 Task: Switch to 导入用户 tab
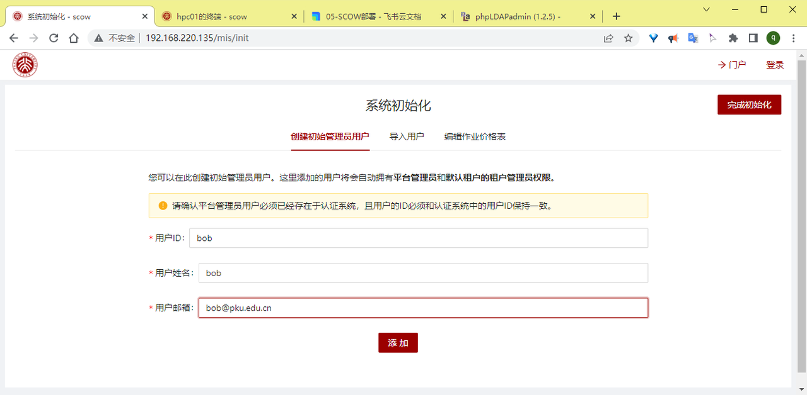(407, 136)
